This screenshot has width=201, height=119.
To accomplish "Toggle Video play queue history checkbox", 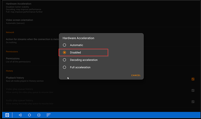I will [x=193, y=90].
